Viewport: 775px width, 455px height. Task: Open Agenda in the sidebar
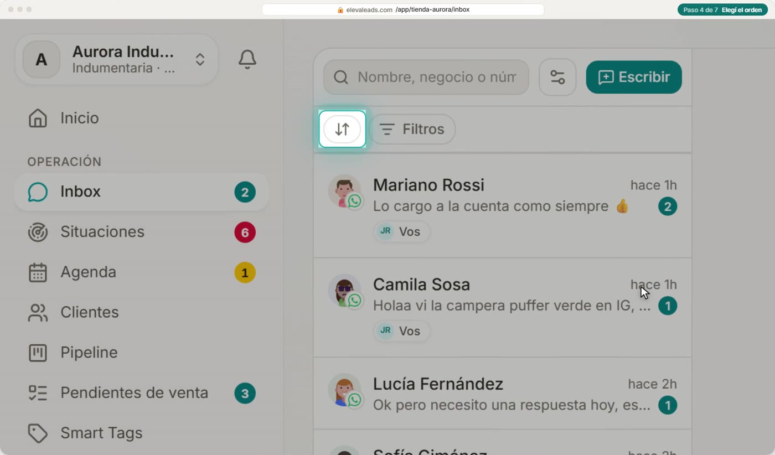tap(142, 272)
